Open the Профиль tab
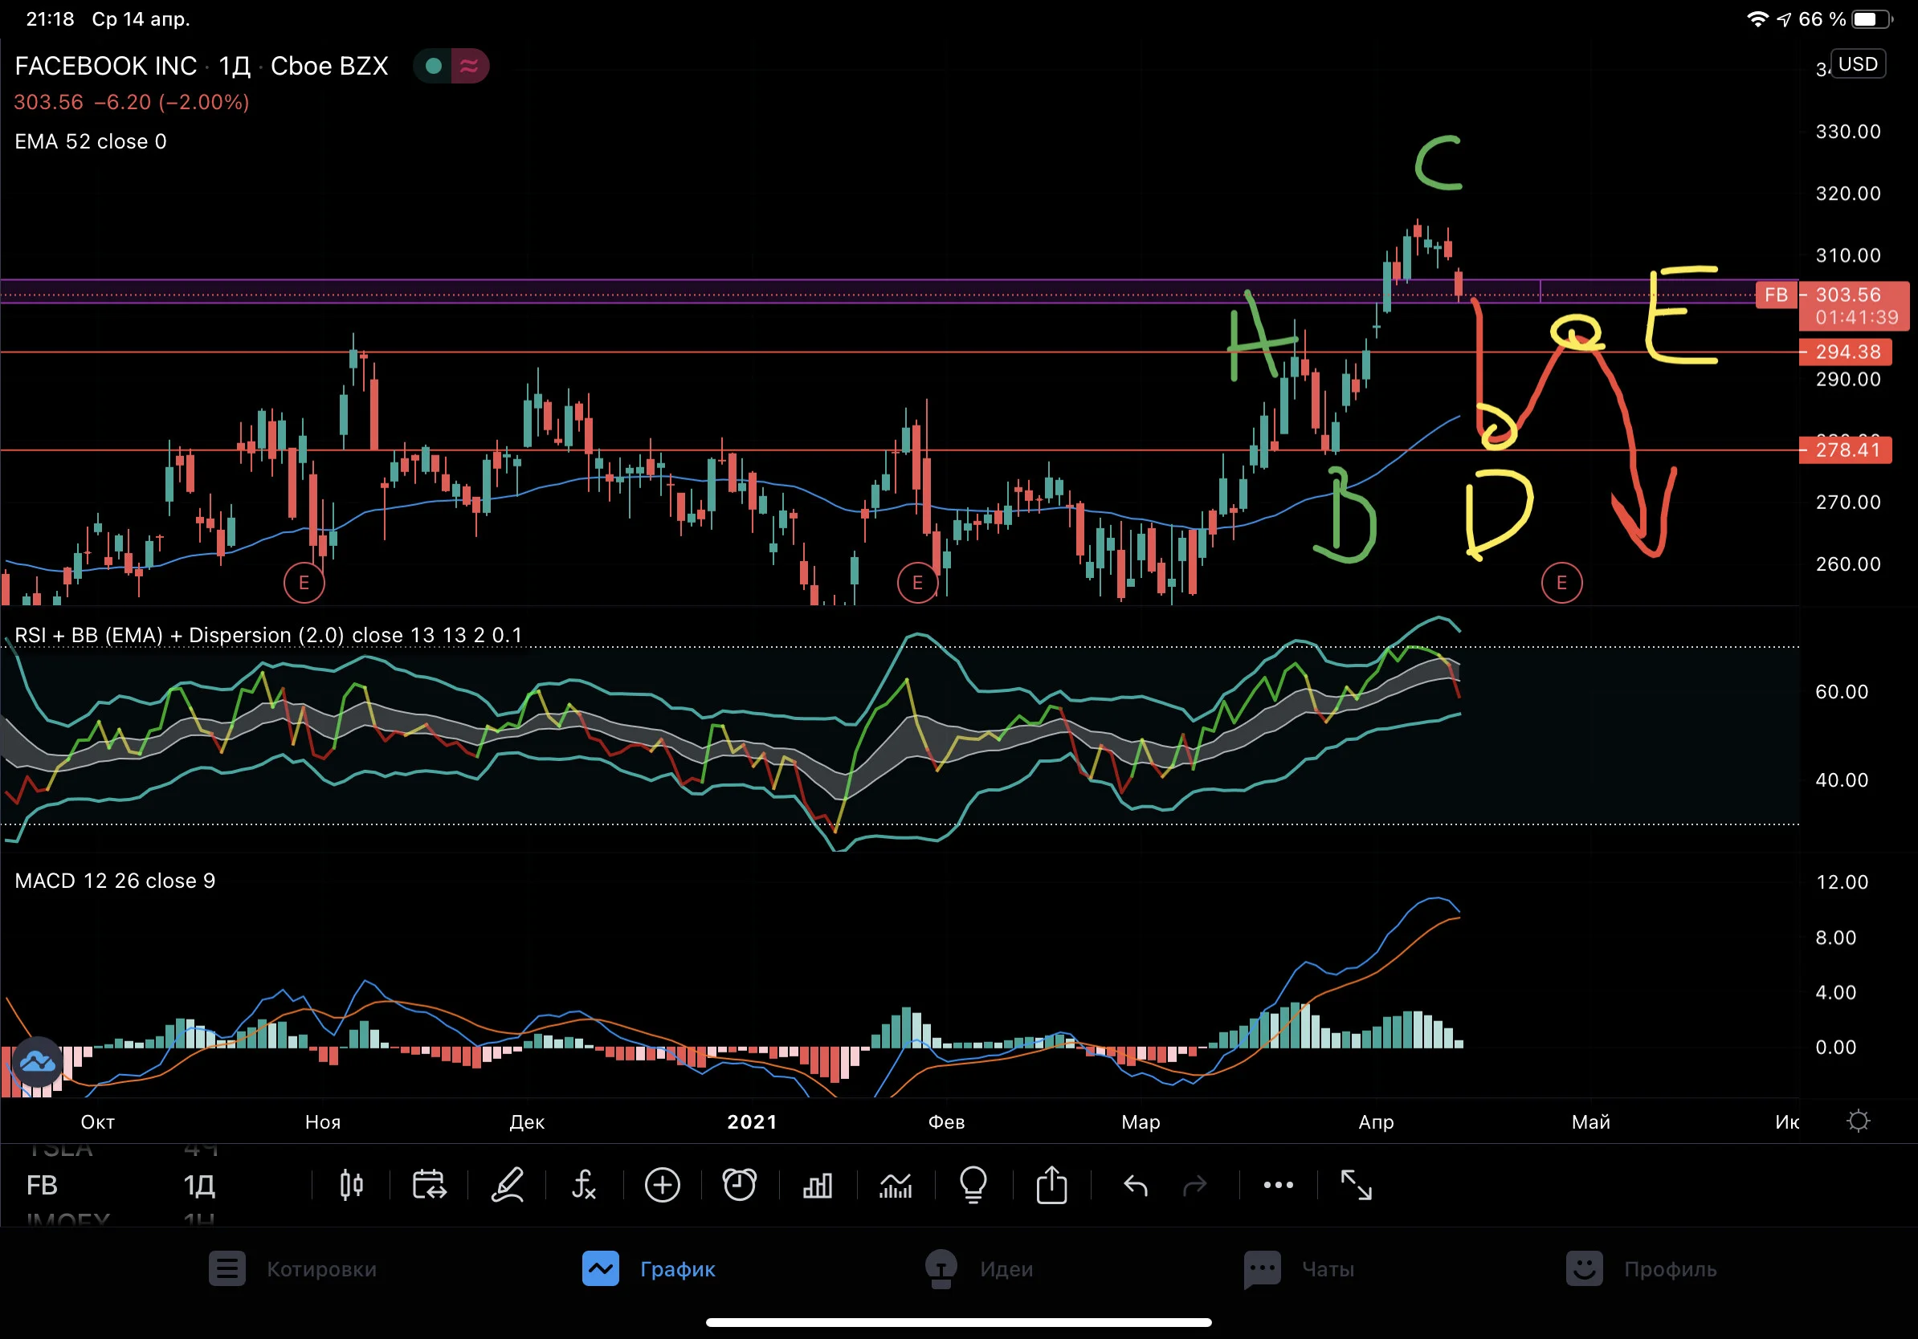The width and height of the screenshot is (1918, 1339). [1642, 1269]
